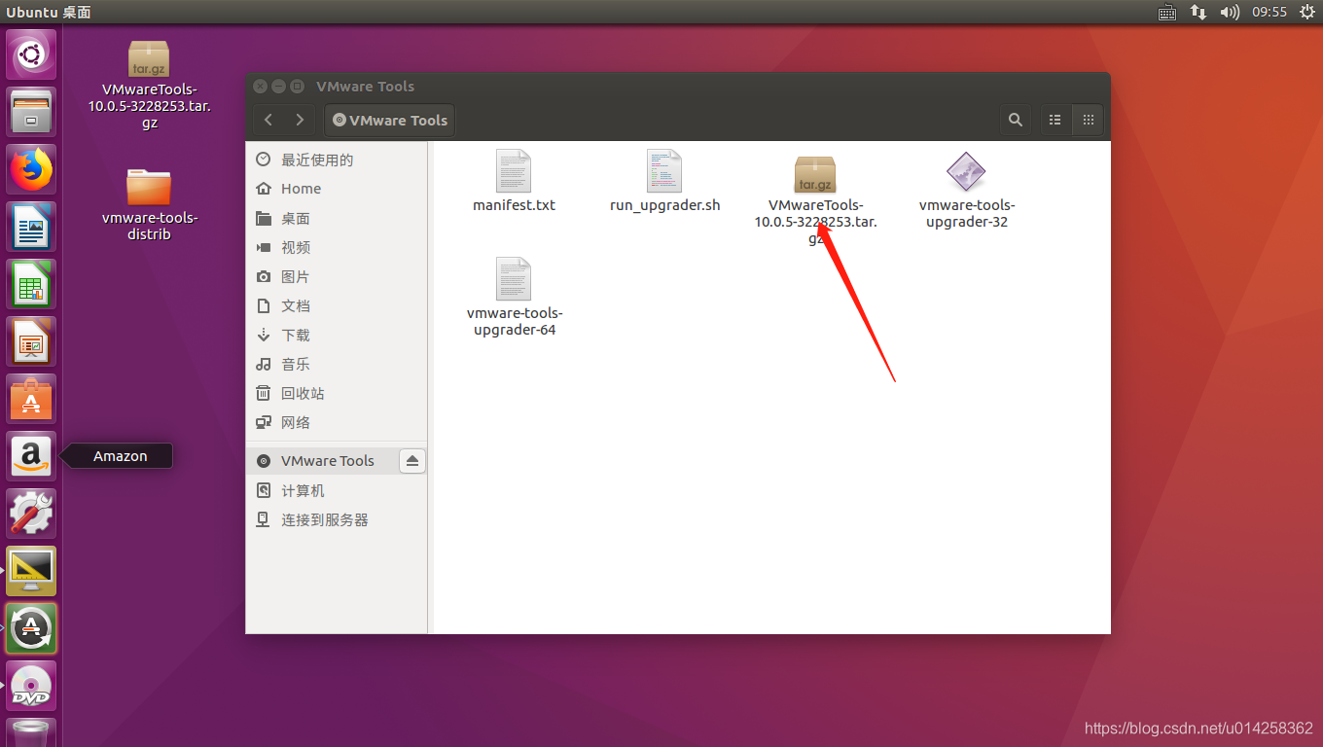Launch the Files manager from dock

tap(31, 111)
